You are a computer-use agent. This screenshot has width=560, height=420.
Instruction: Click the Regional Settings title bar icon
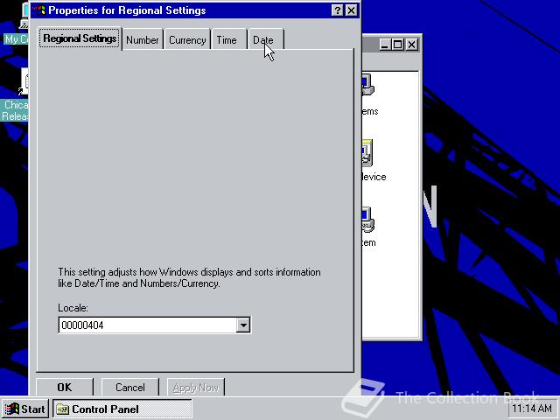(x=38, y=10)
